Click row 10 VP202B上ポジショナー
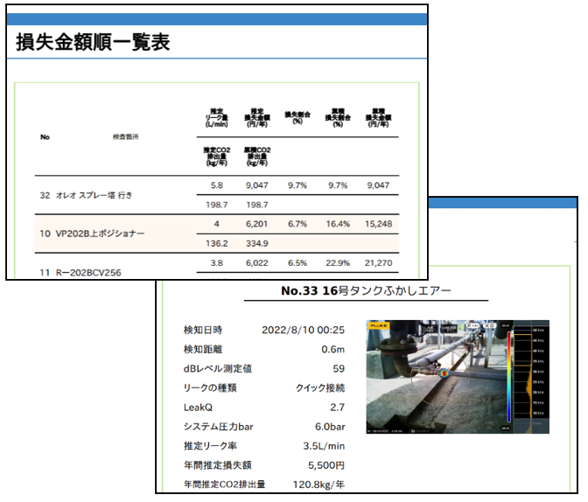This screenshot has height=502, width=588. coord(93,234)
